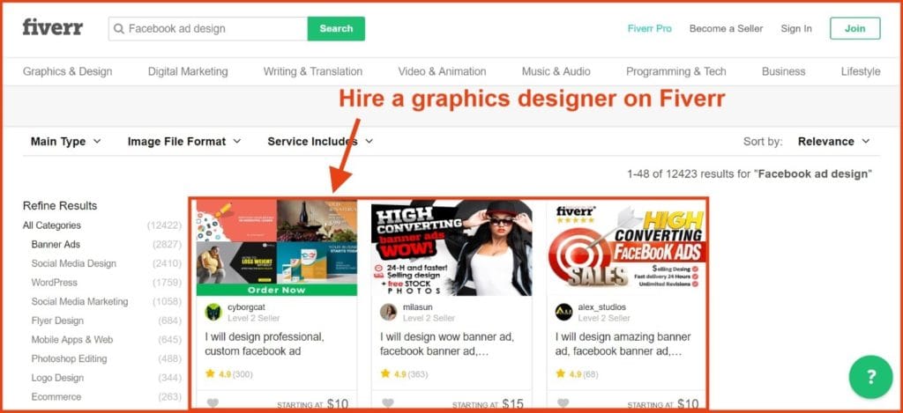Expand the Image File Format dropdown
The height and width of the screenshot is (413, 903).
click(x=184, y=142)
